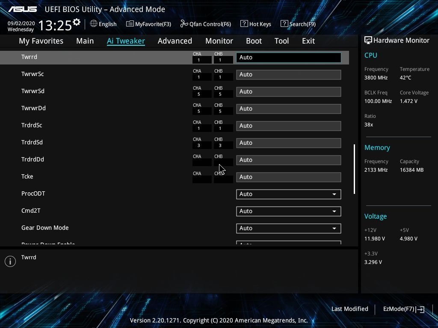438x328 pixels.
Task: Select the TrdrdSd setting label
Action: [32, 142]
